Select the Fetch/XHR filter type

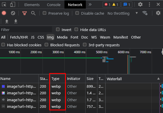coord(19,37)
